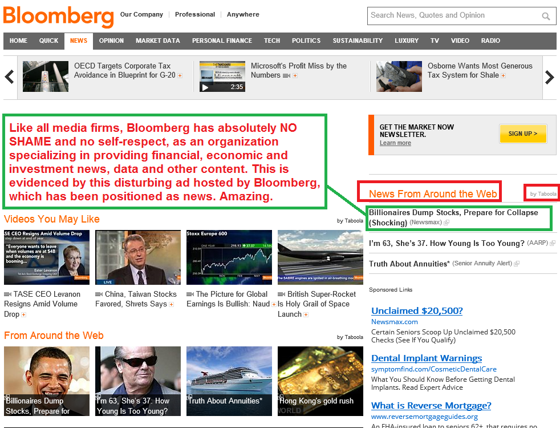This screenshot has height=428, width=560.
Task: Expand plus icon beside OECD Targets headline
Action: (180, 76)
